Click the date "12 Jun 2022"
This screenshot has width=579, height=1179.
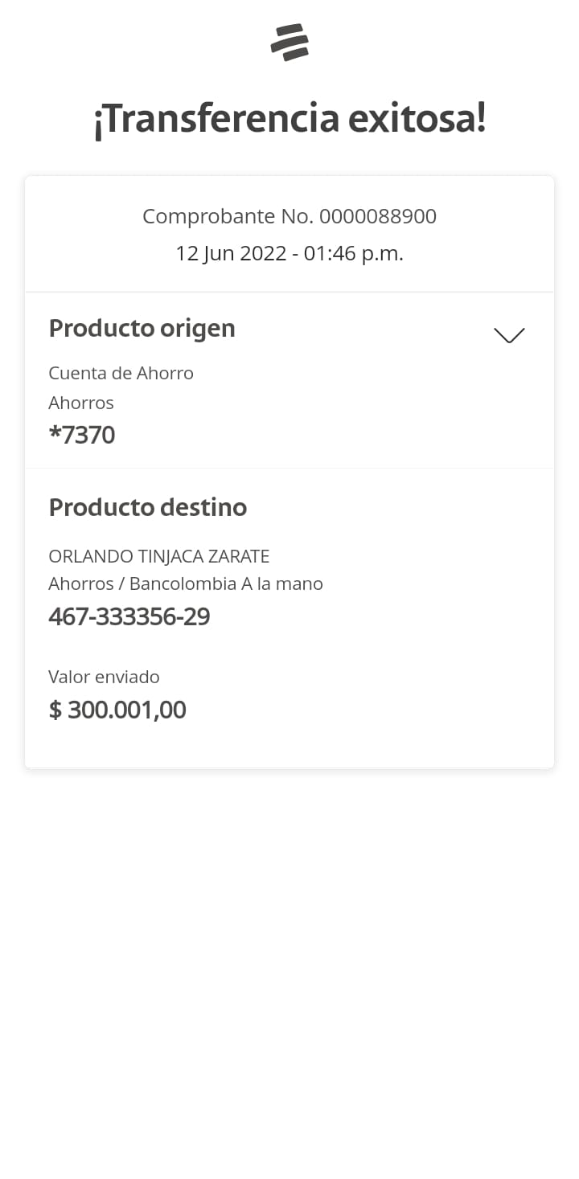click(x=231, y=253)
